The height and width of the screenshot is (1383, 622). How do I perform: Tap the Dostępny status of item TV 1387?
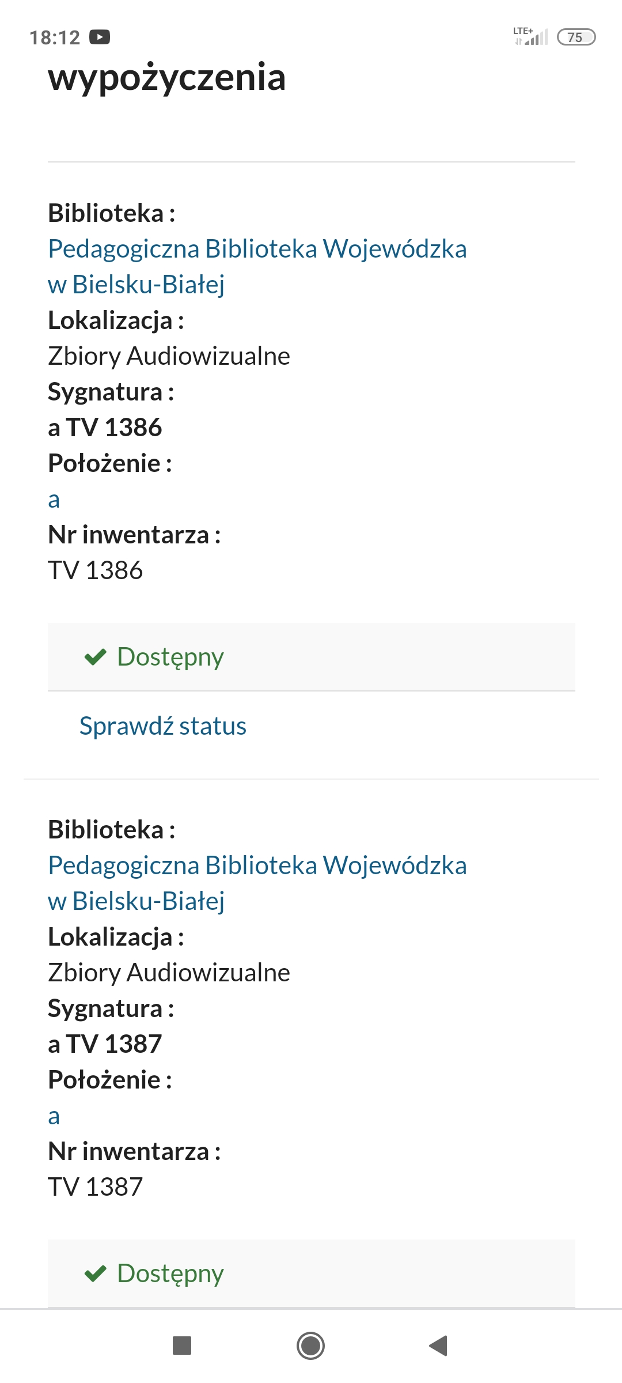point(170,1274)
